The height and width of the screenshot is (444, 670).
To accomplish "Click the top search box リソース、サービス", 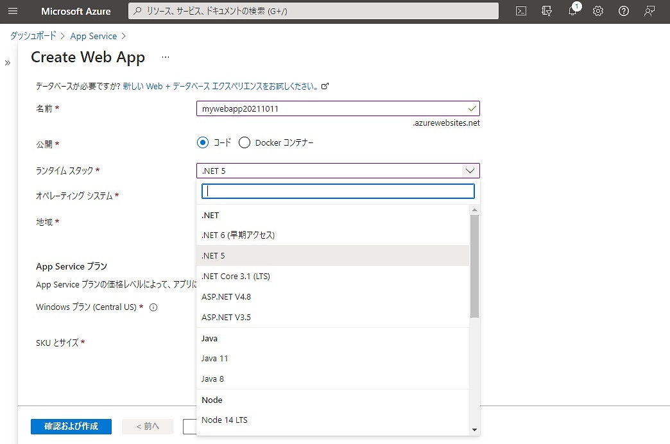I will [x=313, y=11].
